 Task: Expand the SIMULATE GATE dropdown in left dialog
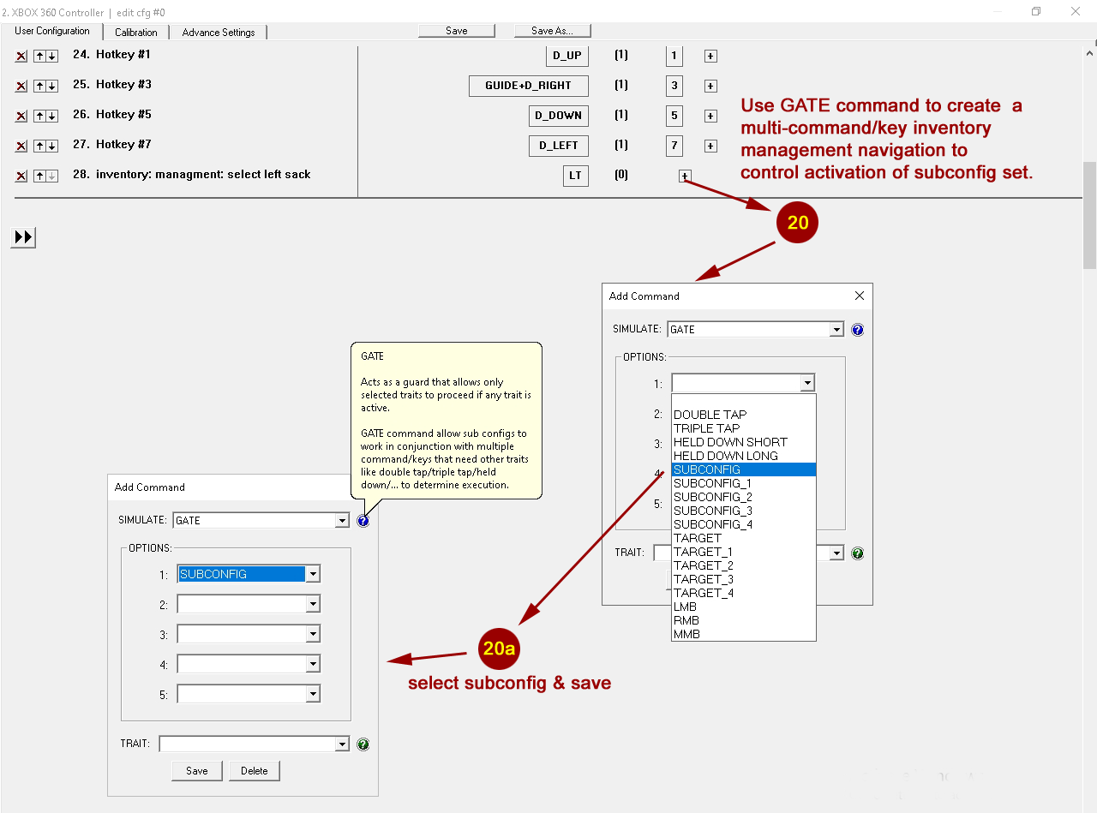tap(342, 521)
